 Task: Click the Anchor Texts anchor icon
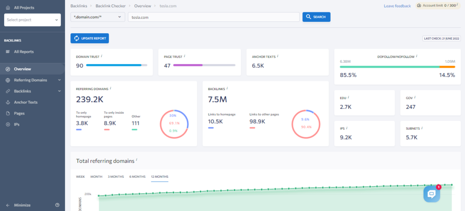(x=8, y=102)
